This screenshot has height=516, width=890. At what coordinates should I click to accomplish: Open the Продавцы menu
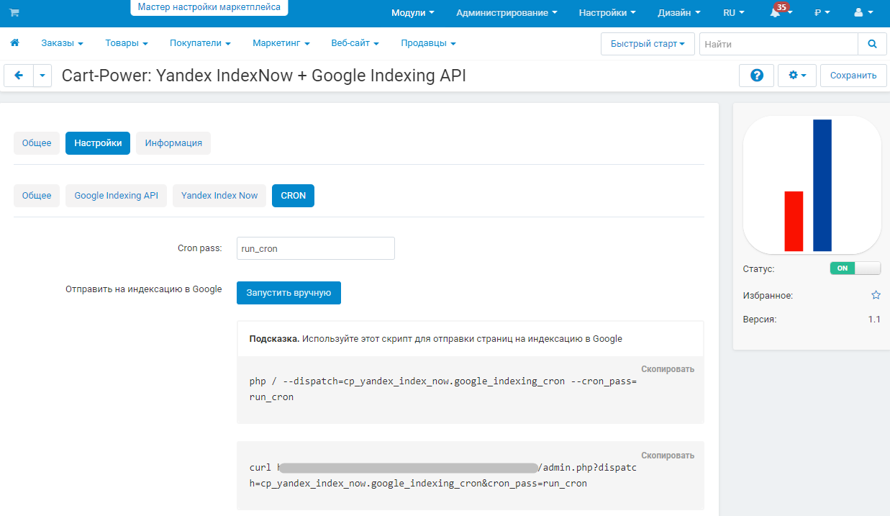(x=428, y=43)
